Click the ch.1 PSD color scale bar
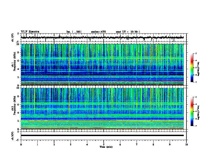The height and width of the screenshot is (162, 210). tap(192, 68)
